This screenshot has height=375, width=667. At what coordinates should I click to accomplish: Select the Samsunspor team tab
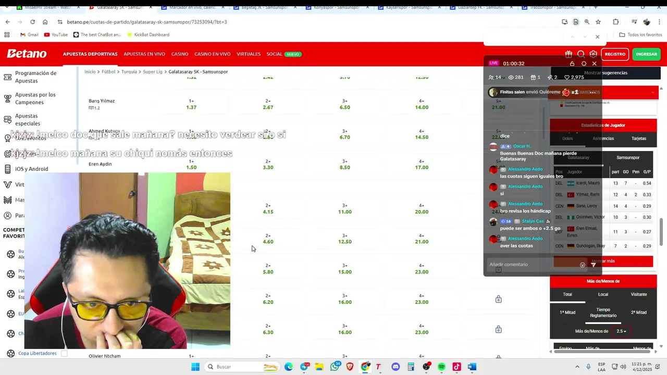tap(628, 157)
